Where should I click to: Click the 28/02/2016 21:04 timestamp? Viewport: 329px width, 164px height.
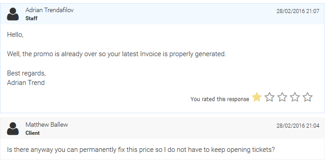coord(298,126)
